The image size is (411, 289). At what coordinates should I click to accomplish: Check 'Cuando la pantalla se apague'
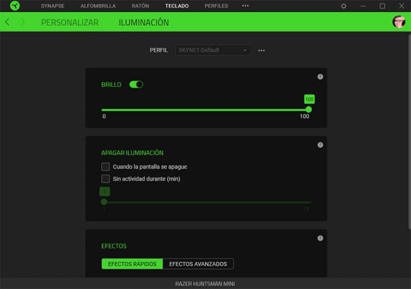point(105,166)
